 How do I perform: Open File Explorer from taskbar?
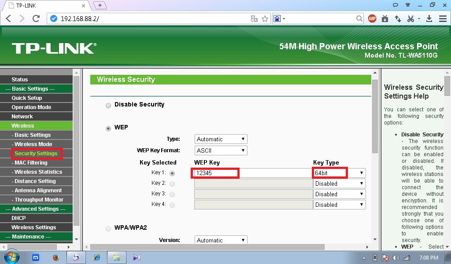[x=116, y=257]
